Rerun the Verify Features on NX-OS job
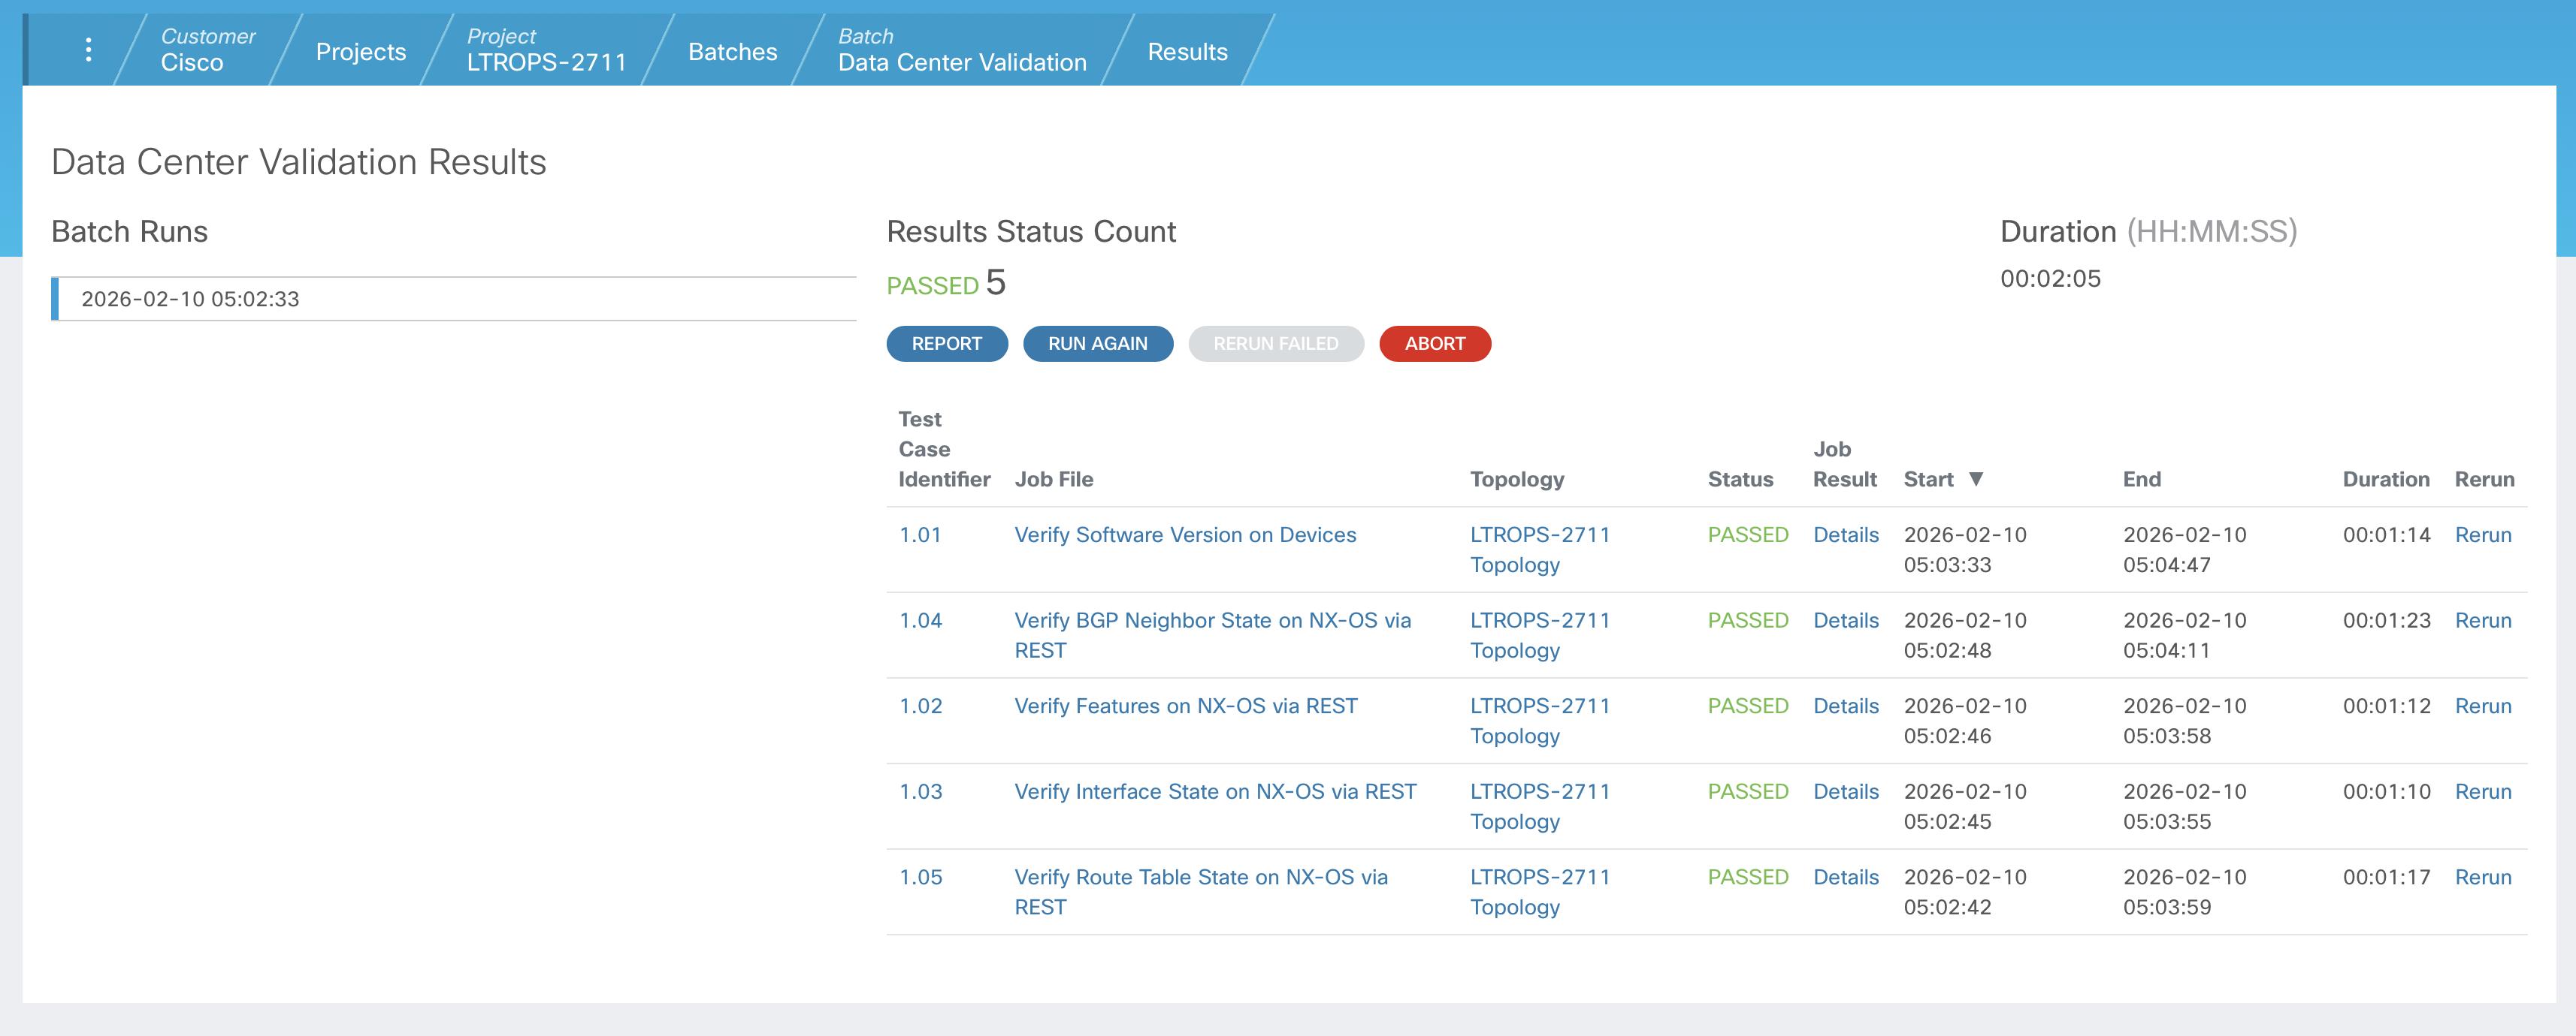Screen dimensions: 2576x1036 click(x=2482, y=706)
